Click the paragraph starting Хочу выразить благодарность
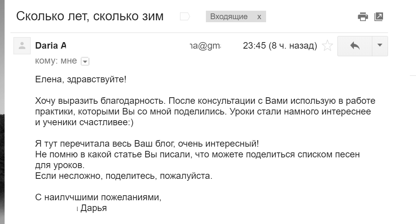 pos(205,111)
